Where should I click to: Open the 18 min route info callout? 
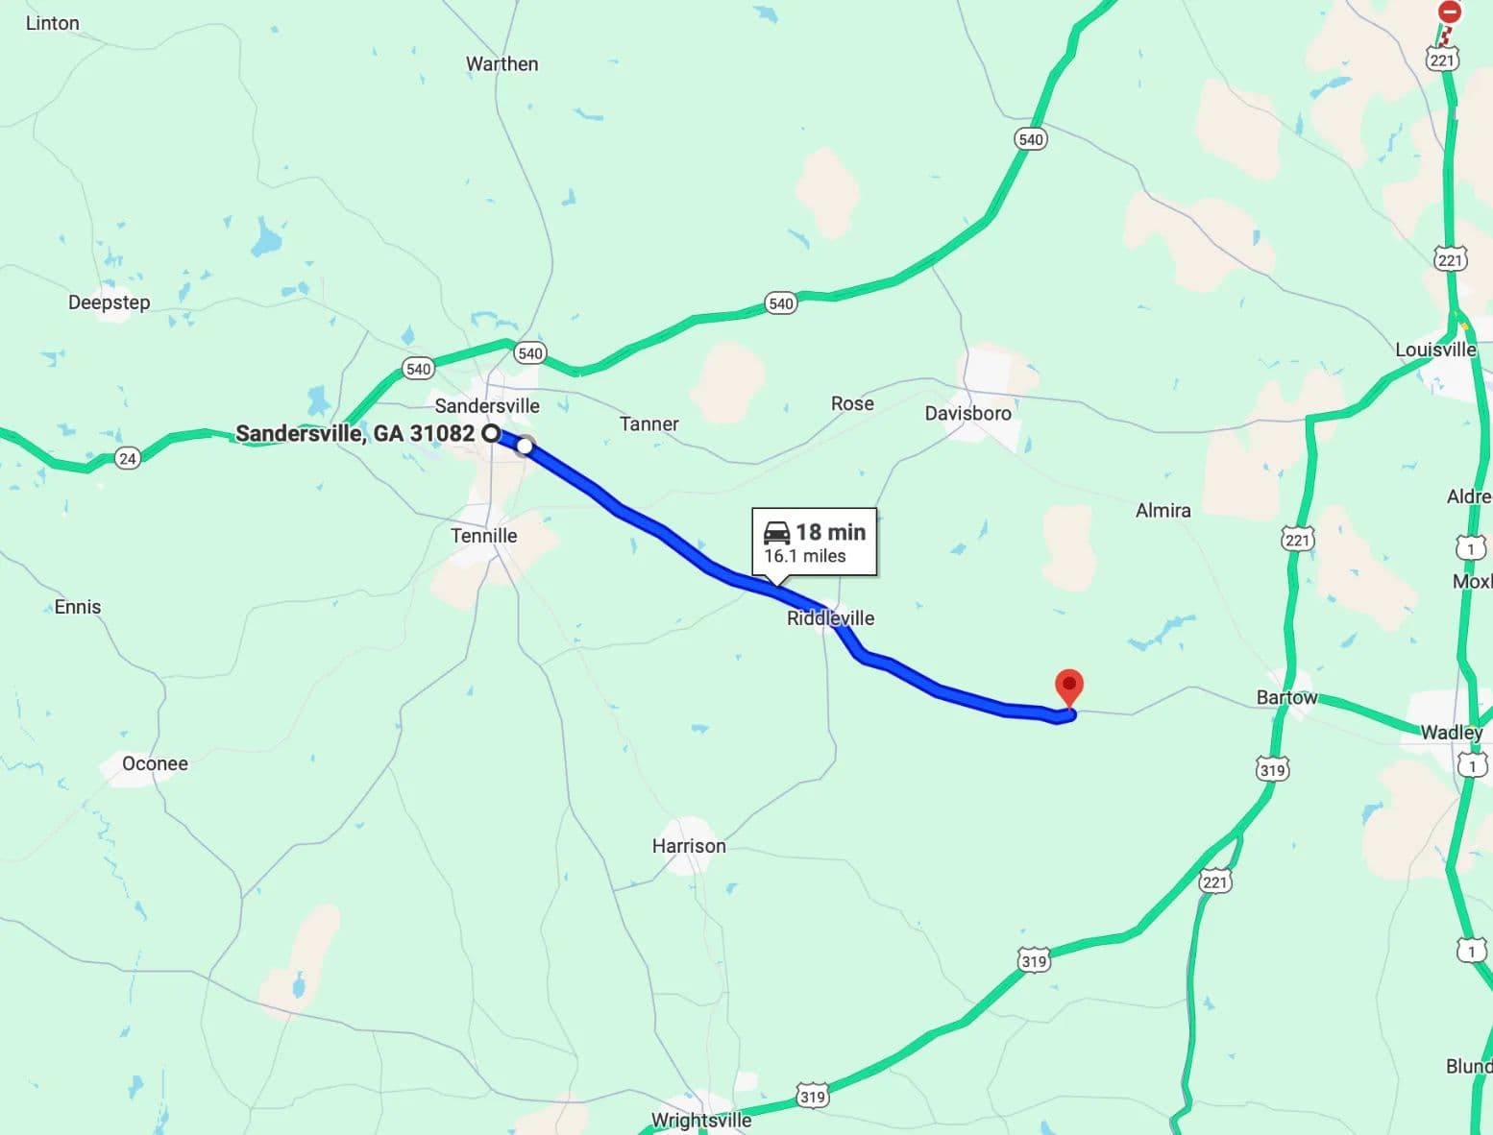coord(815,543)
